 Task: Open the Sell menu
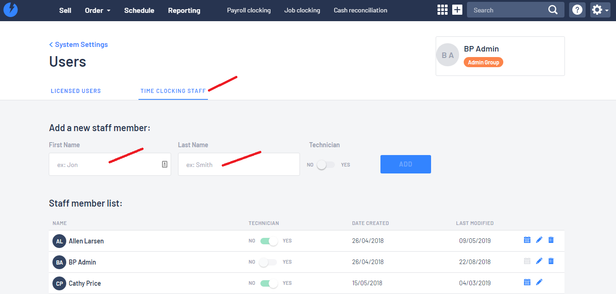[65, 10]
